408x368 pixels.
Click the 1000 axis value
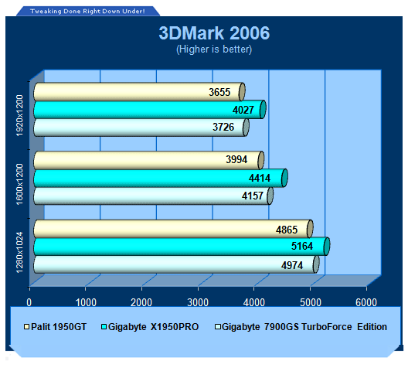pyautogui.click(x=86, y=302)
